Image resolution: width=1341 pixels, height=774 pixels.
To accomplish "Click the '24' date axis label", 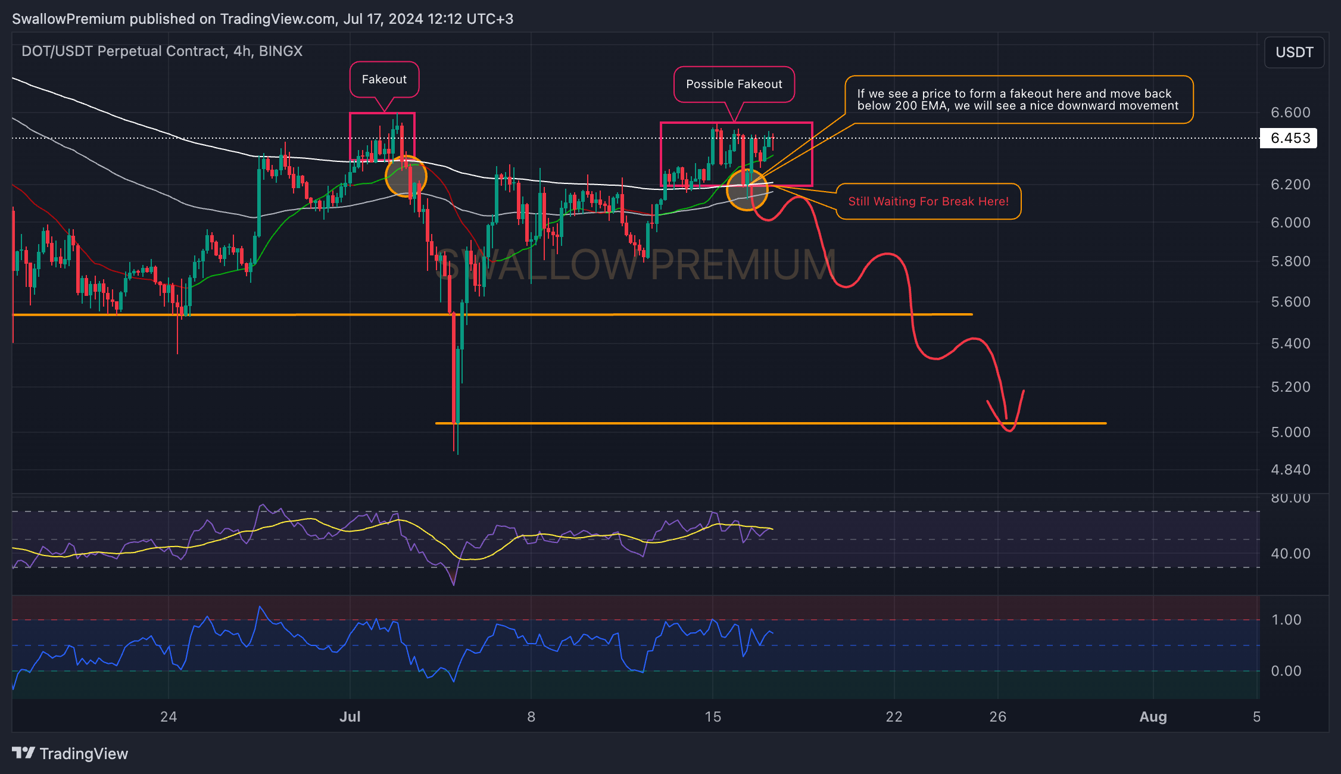I will [x=169, y=717].
